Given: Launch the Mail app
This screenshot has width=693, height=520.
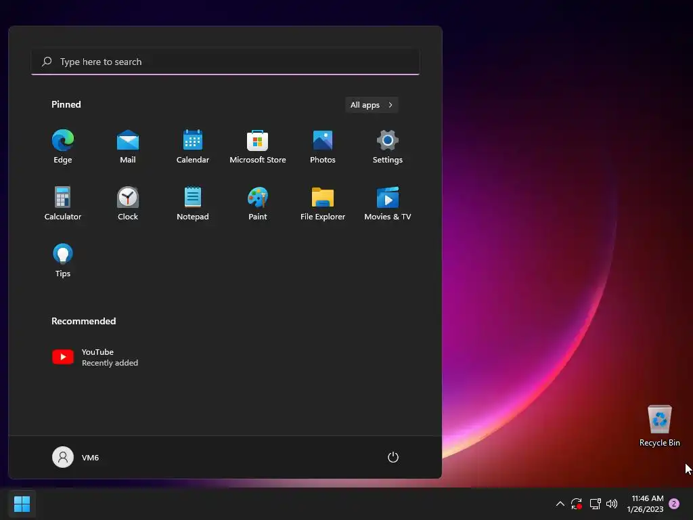Looking at the screenshot, I should tap(128, 147).
